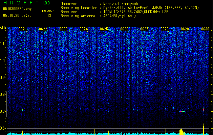Select the filename 0510300620.png
Image resolution: width=213 pixels, height=135 pixels.
coord(17,9)
